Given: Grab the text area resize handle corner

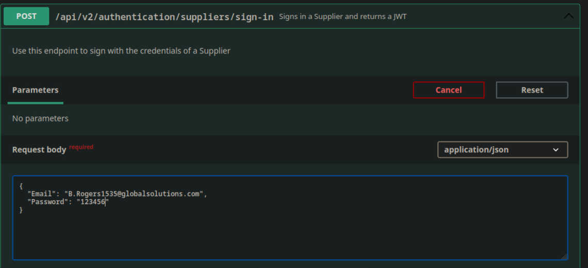Looking at the screenshot, I should (x=564, y=256).
